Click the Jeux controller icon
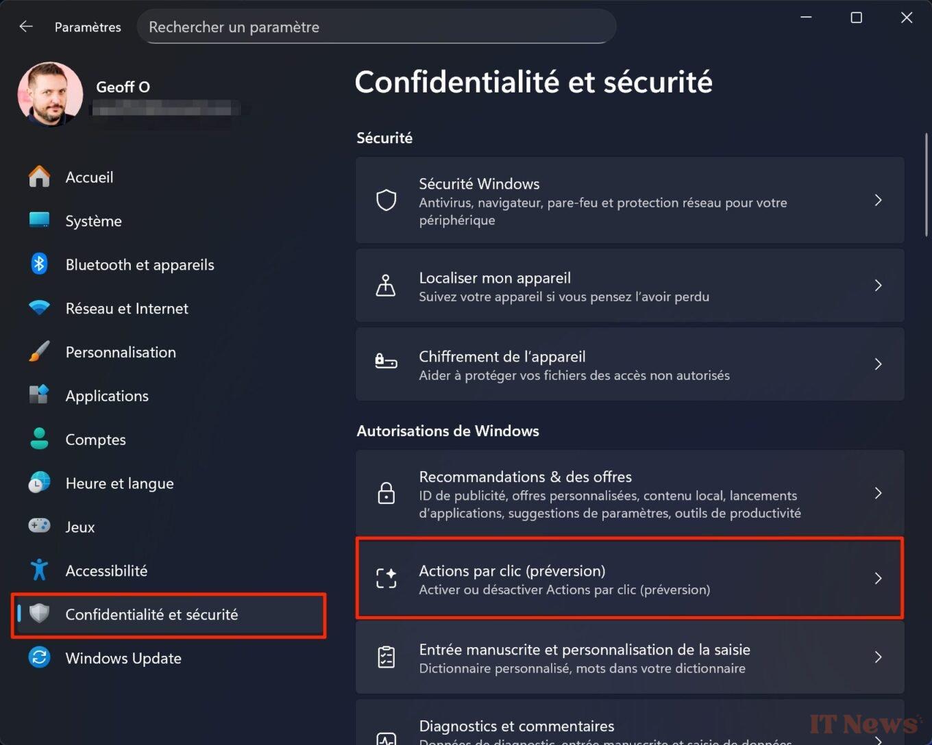 (x=39, y=525)
